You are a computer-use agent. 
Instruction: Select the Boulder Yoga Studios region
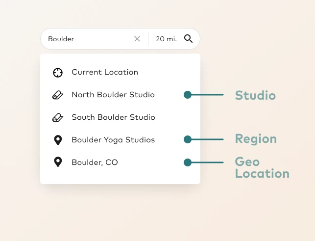[x=113, y=140]
